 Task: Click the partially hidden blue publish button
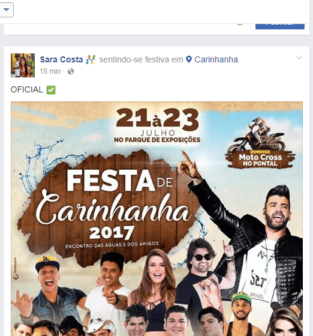[x=280, y=26]
